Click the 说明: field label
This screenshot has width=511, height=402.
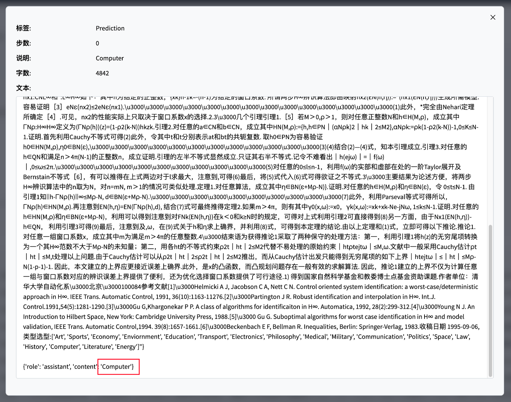click(x=23, y=58)
